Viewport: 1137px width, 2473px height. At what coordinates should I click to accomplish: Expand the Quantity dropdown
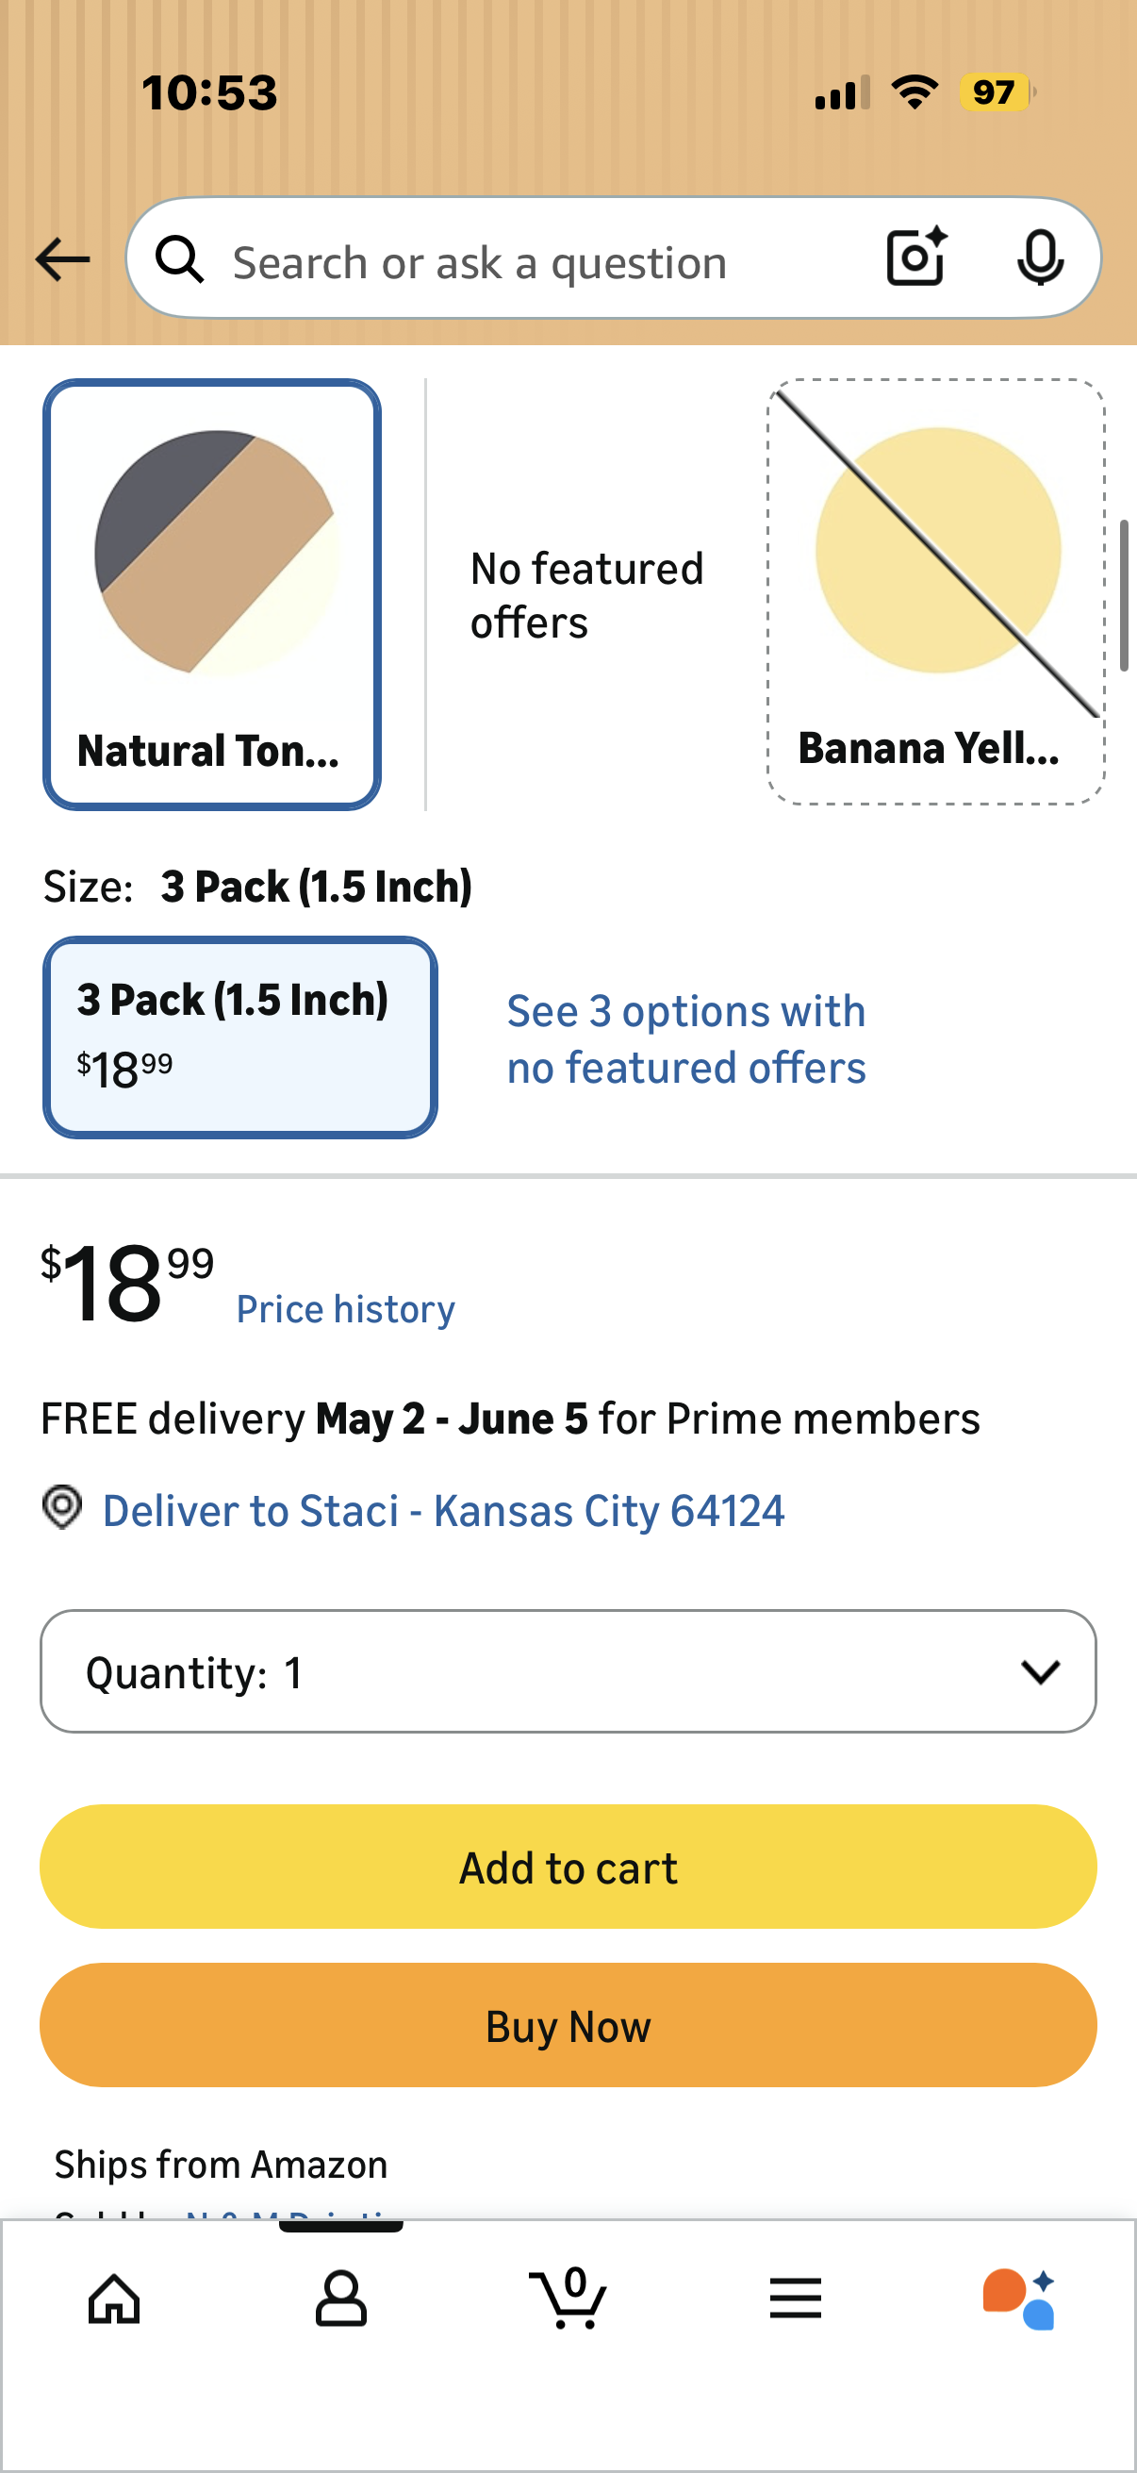568,1671
